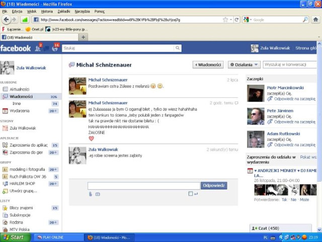This screenshot has height=242, width=322.
Task: Select the (18) Wiadomości browser tab
Action: click(x=39, y=37)
